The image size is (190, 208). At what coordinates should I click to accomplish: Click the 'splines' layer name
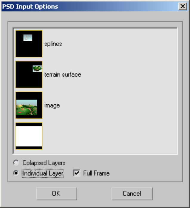click(53, 44)
